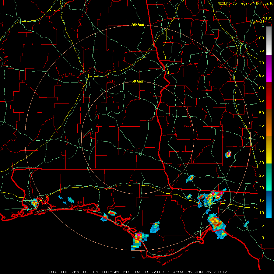Viewport: 274px width, 274px height.
Task: Click the "20" scale value on color bar
Action: pos(262,188)
